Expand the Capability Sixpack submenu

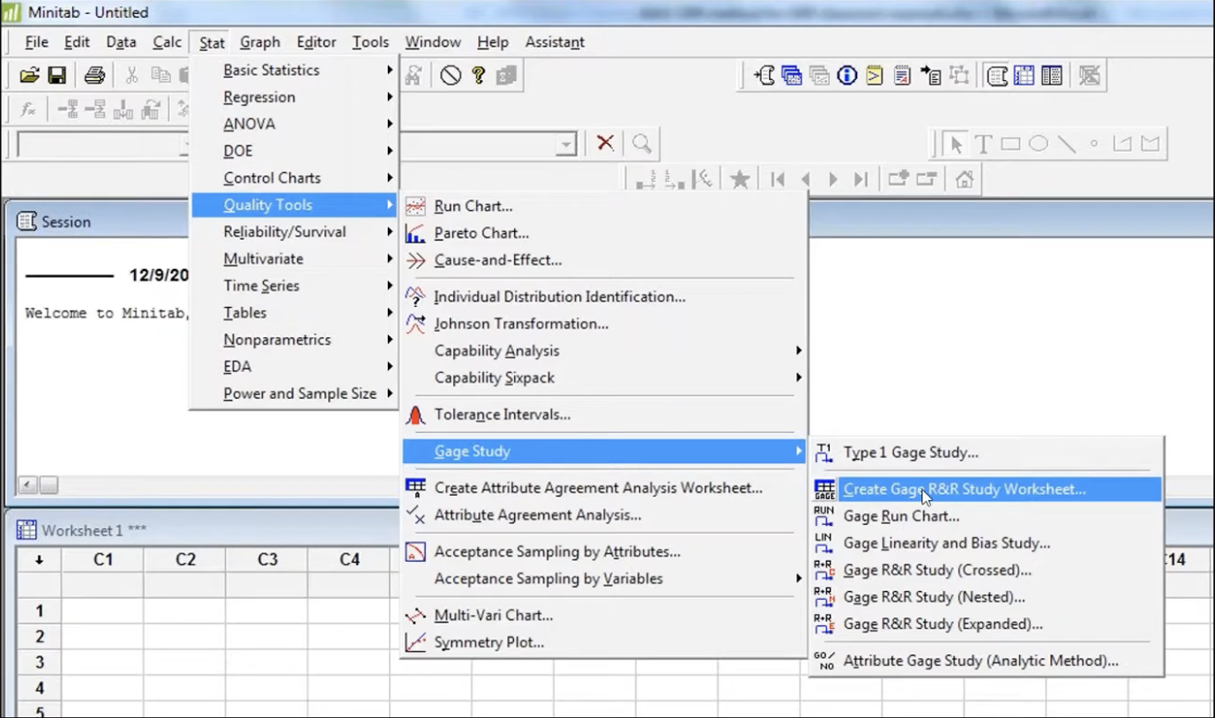click(605, 378)
